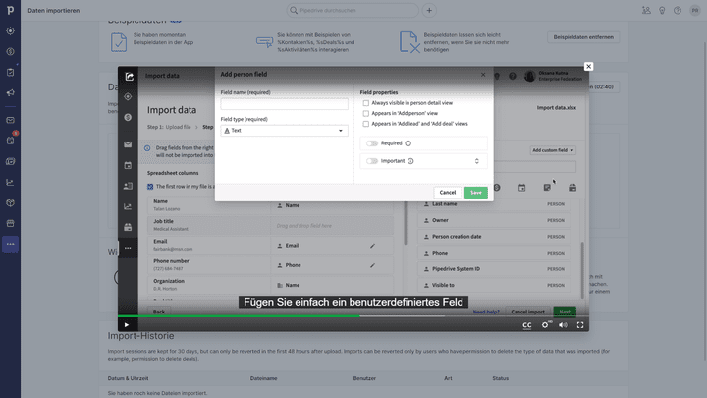Check Appears in 'Add lead' and 'Add deal' views
This screenshot has height=398, width=707.
(365, 124)
